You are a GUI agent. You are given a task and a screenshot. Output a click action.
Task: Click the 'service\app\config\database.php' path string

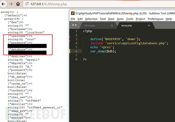point(136,43)
